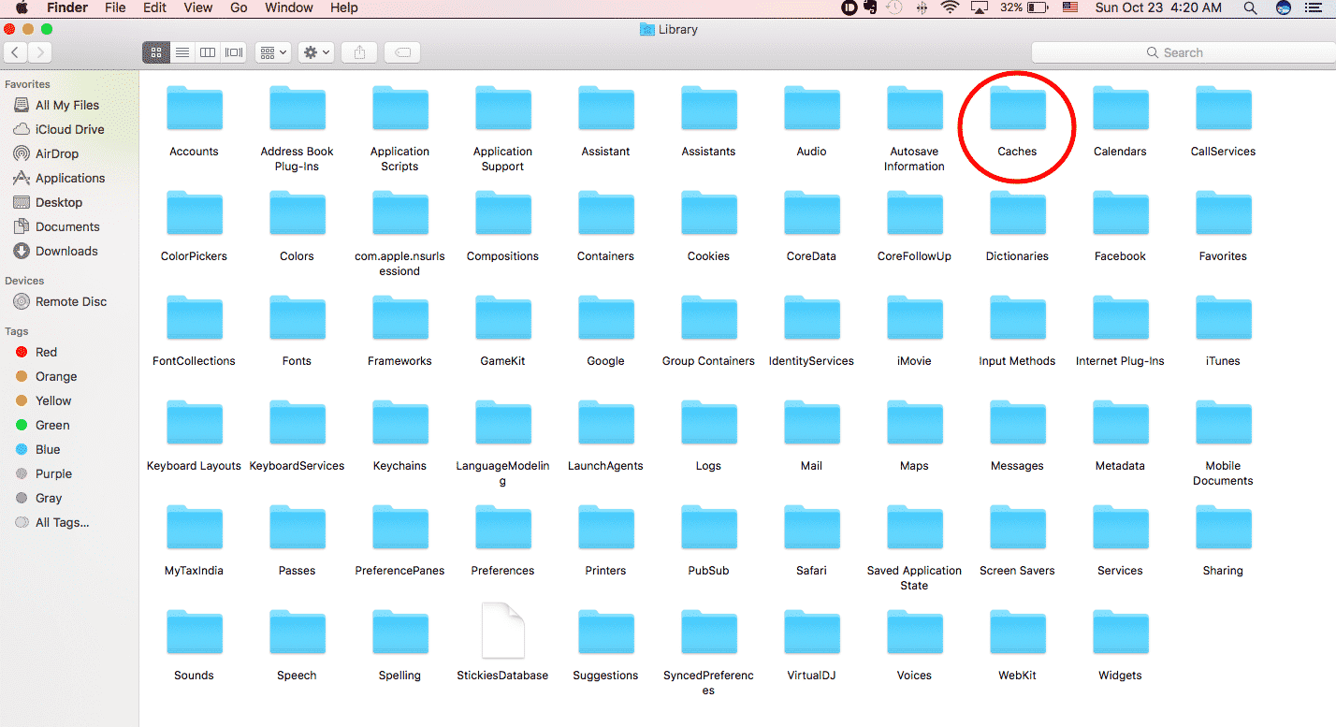Open the View menu
1336x727 pixels.
pyautogui.click(x=197, y=7)
